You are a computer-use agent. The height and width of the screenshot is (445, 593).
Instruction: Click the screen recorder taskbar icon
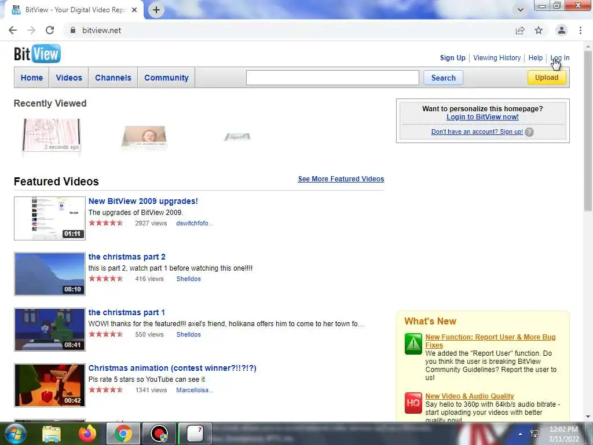coord(159,433)
